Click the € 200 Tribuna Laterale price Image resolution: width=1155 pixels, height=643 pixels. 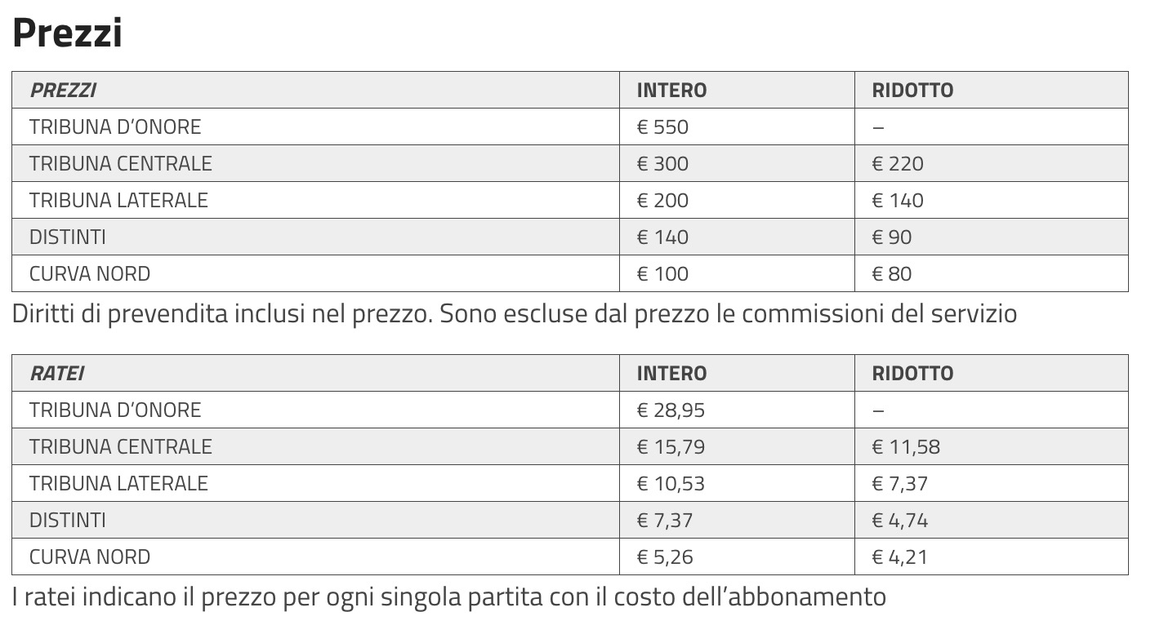(x=662, y=200)
